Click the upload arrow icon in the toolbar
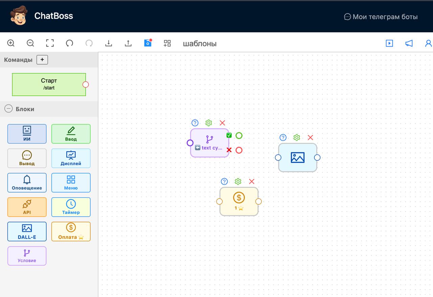The image size is (433, 297). (128, 43)
